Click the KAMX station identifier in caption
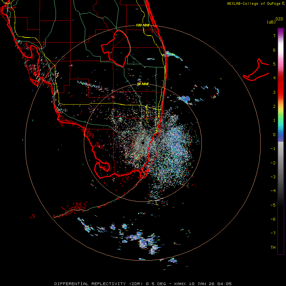 (x=180, y=284)
